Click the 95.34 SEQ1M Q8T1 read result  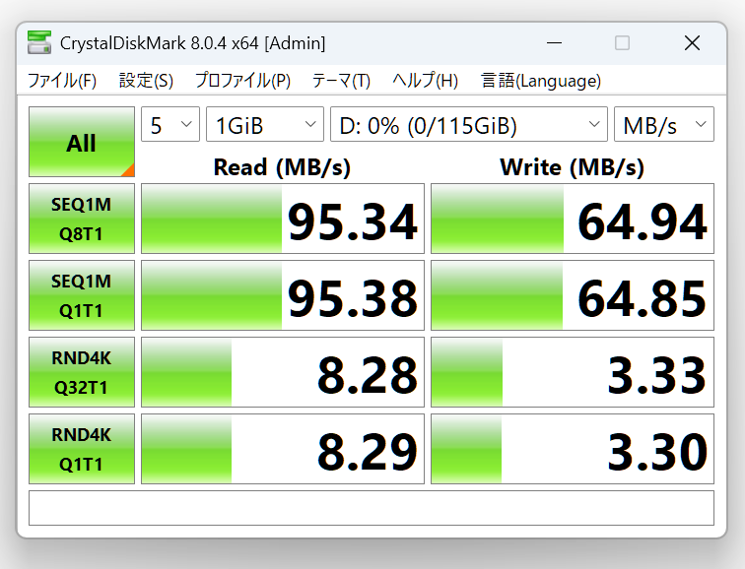coord(283,219)
